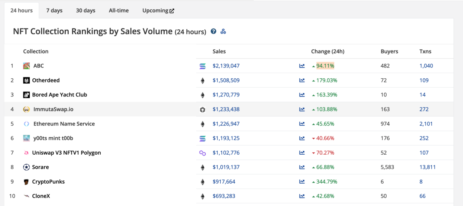Click the Solana icon in the ABC row
This screenshot has width=463, height=206.
(x=203, y=66)
